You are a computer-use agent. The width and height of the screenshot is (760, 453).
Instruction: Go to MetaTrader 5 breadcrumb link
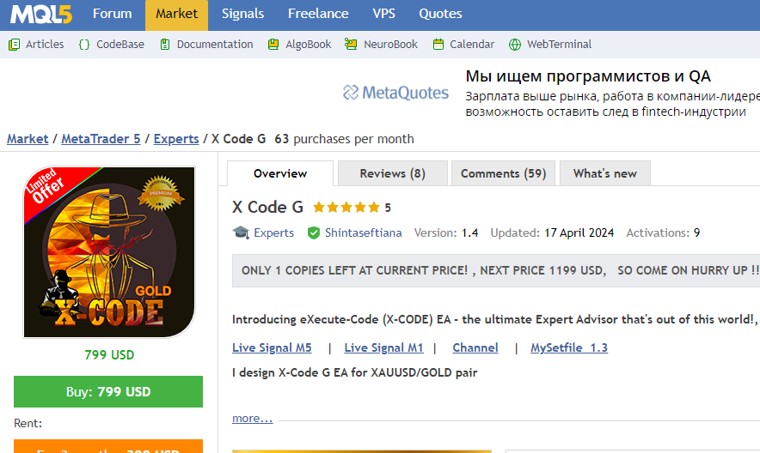click(101, 139)
